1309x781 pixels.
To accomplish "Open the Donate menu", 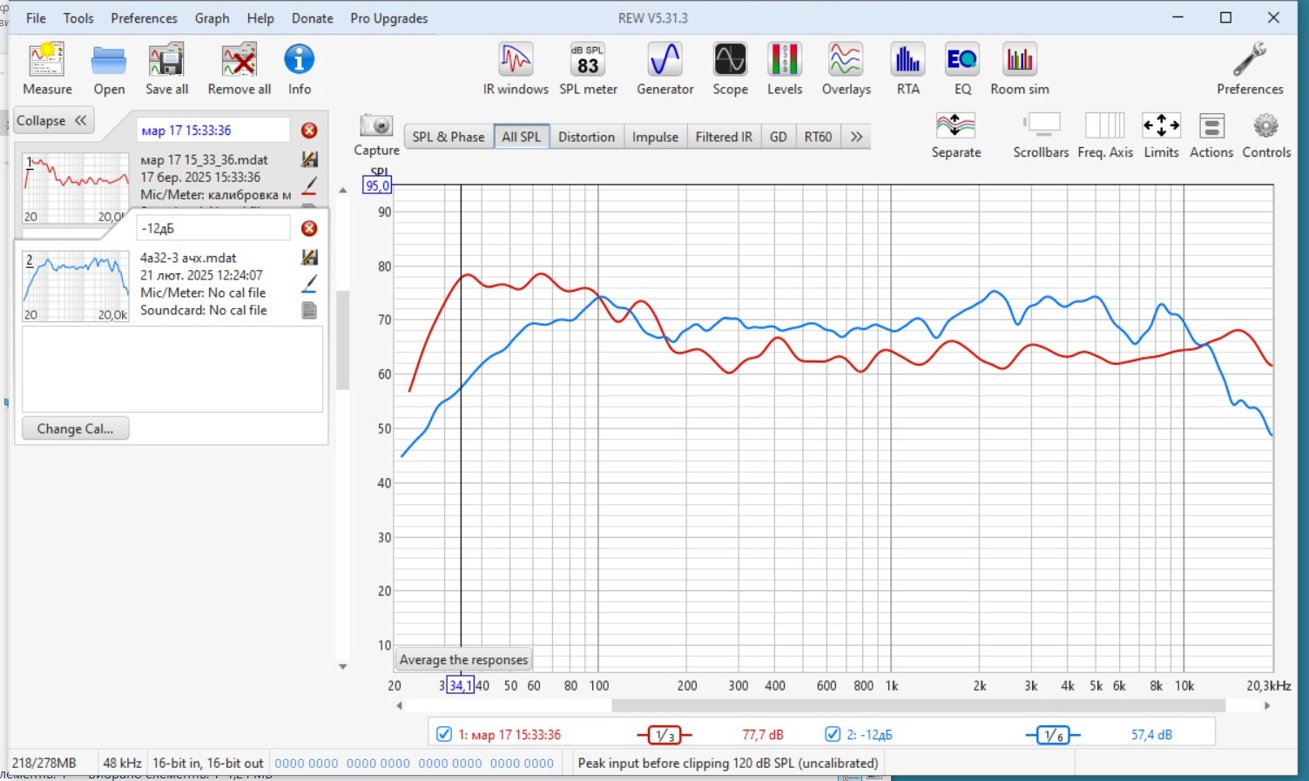I will tap(312, 17).
